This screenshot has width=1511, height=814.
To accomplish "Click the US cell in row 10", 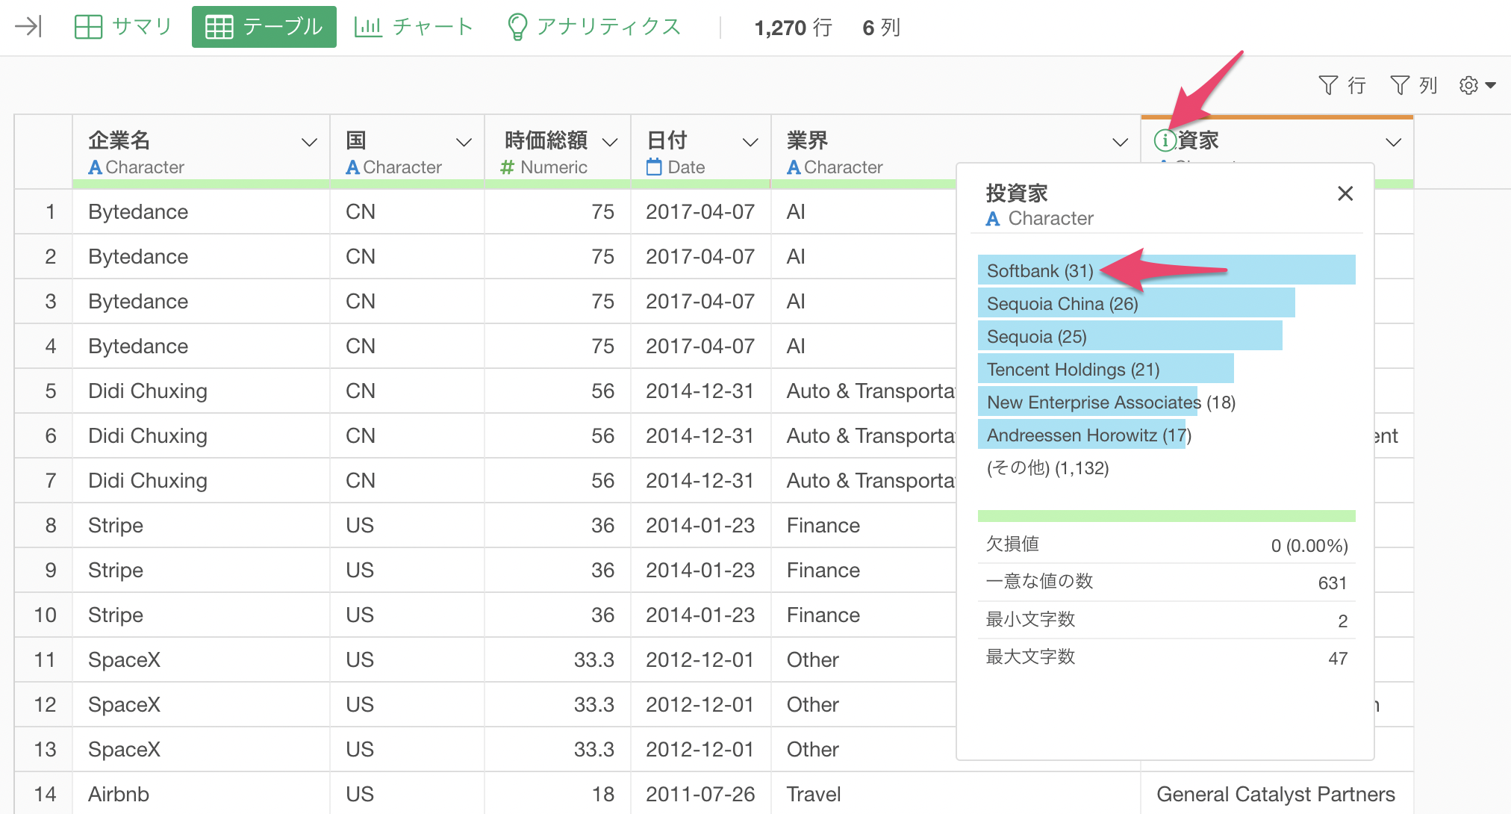I will point(408,615).
